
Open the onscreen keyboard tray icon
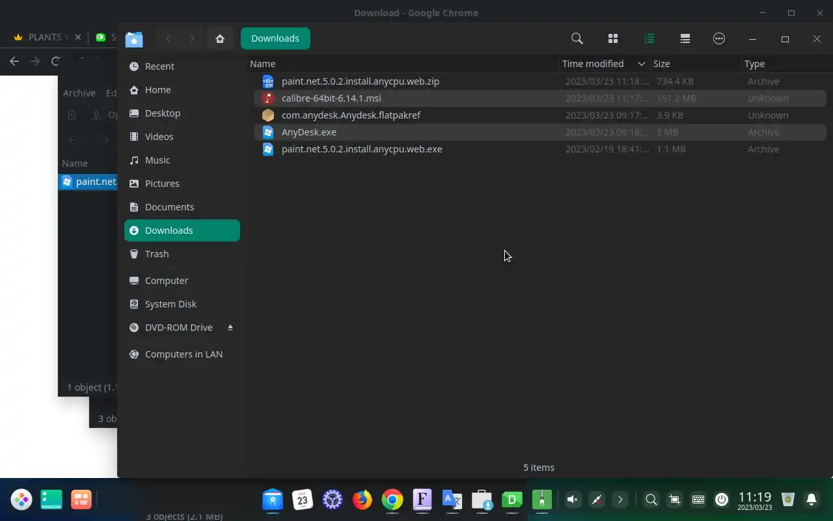coord(698,500)
